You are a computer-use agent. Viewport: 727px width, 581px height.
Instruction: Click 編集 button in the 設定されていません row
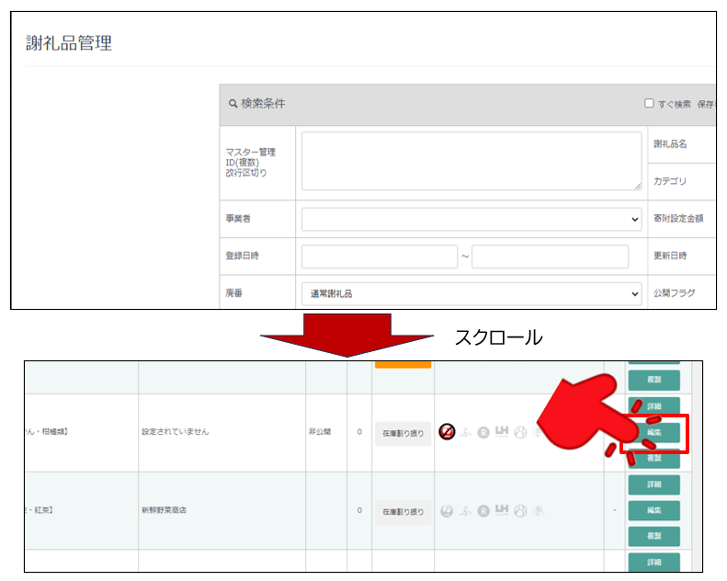[653, 432]
